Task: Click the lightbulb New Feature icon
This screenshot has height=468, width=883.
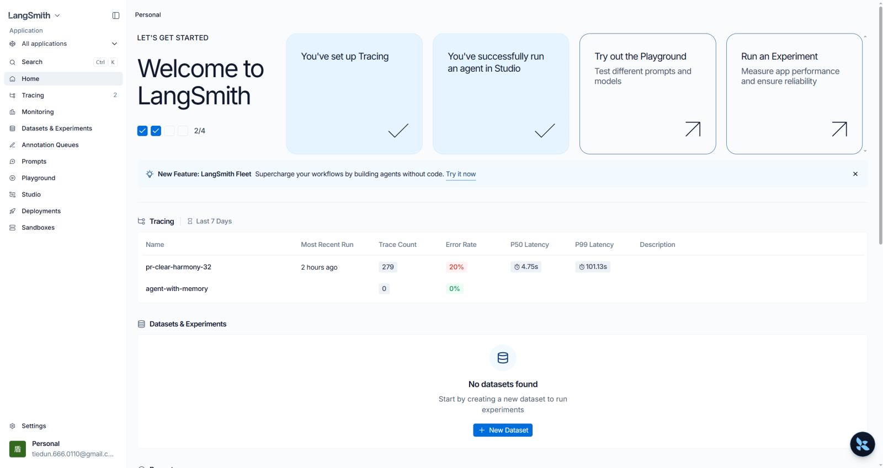Action: 150,174
